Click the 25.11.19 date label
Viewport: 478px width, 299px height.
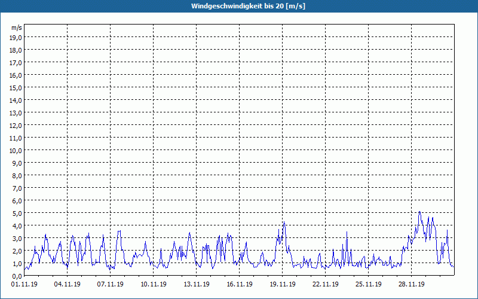coord(368,285)
